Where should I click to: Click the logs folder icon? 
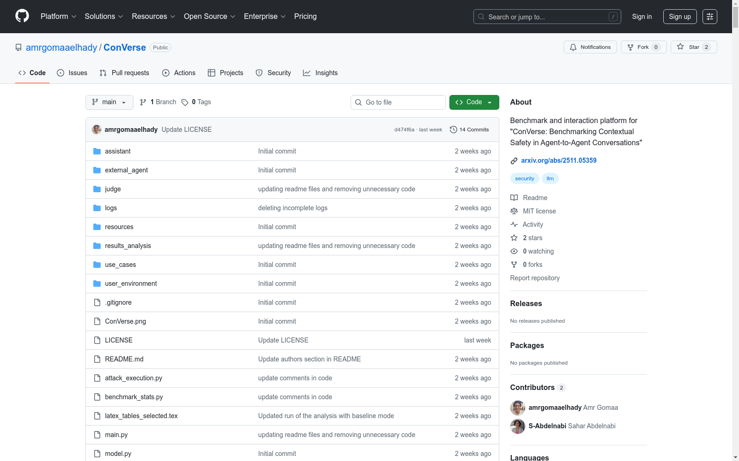97,208
